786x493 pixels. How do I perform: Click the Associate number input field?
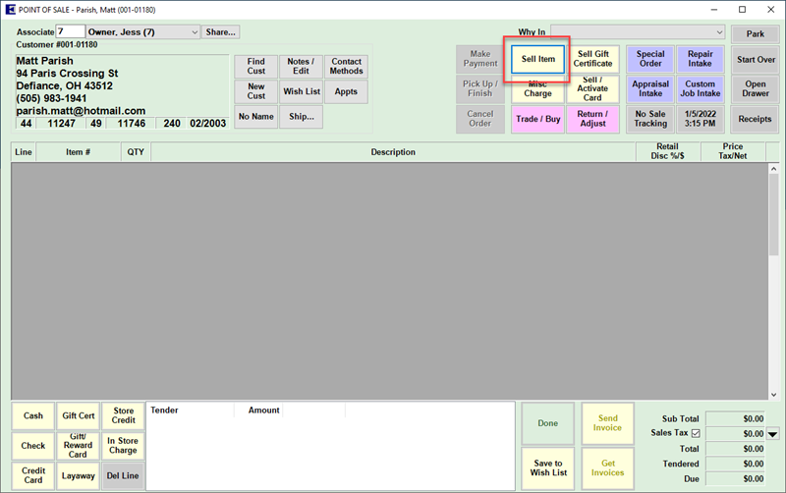tap(71, 32)
